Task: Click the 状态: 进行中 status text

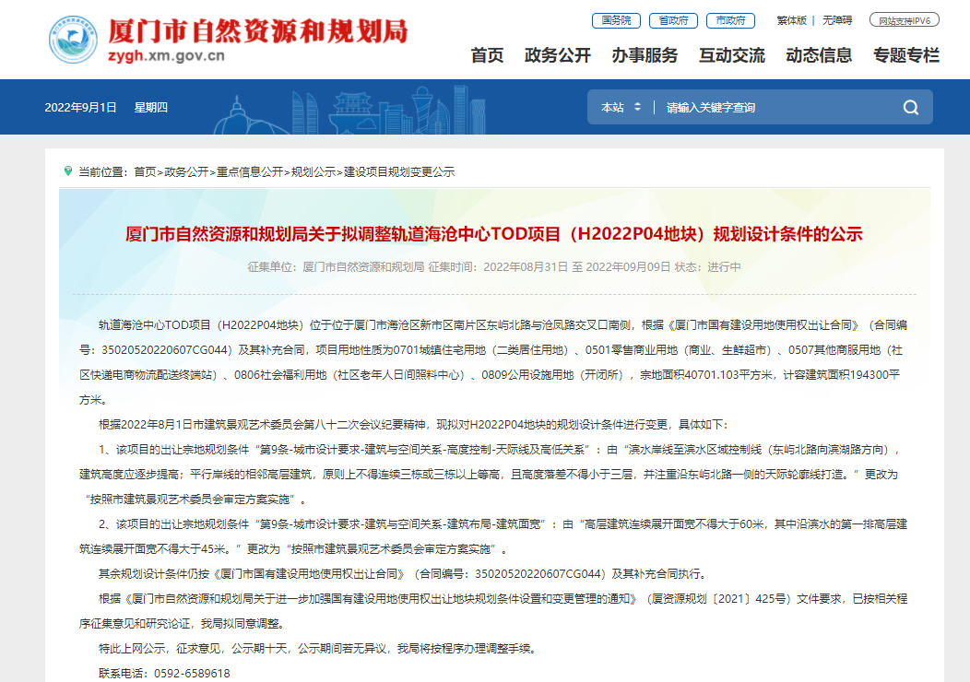Action: coord(708,267)
